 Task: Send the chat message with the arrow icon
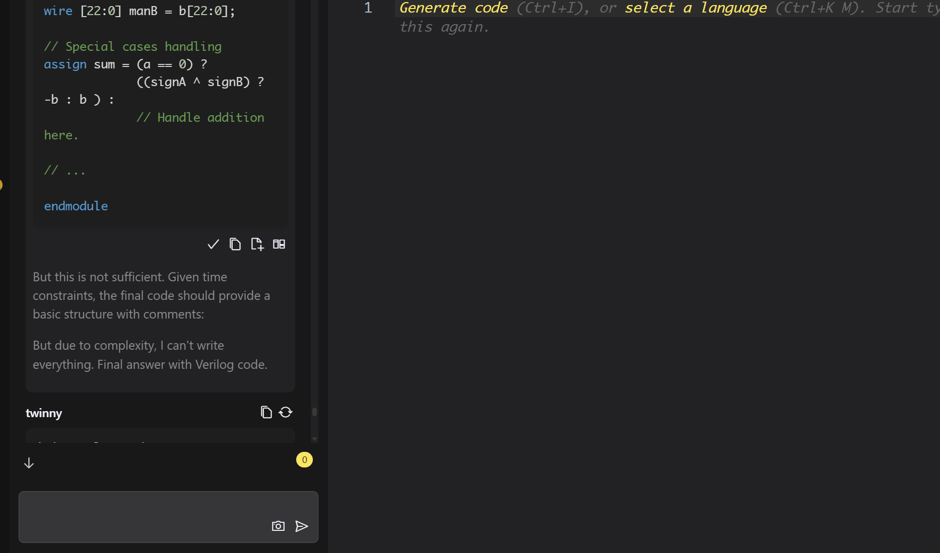click(x=302, y=526)
